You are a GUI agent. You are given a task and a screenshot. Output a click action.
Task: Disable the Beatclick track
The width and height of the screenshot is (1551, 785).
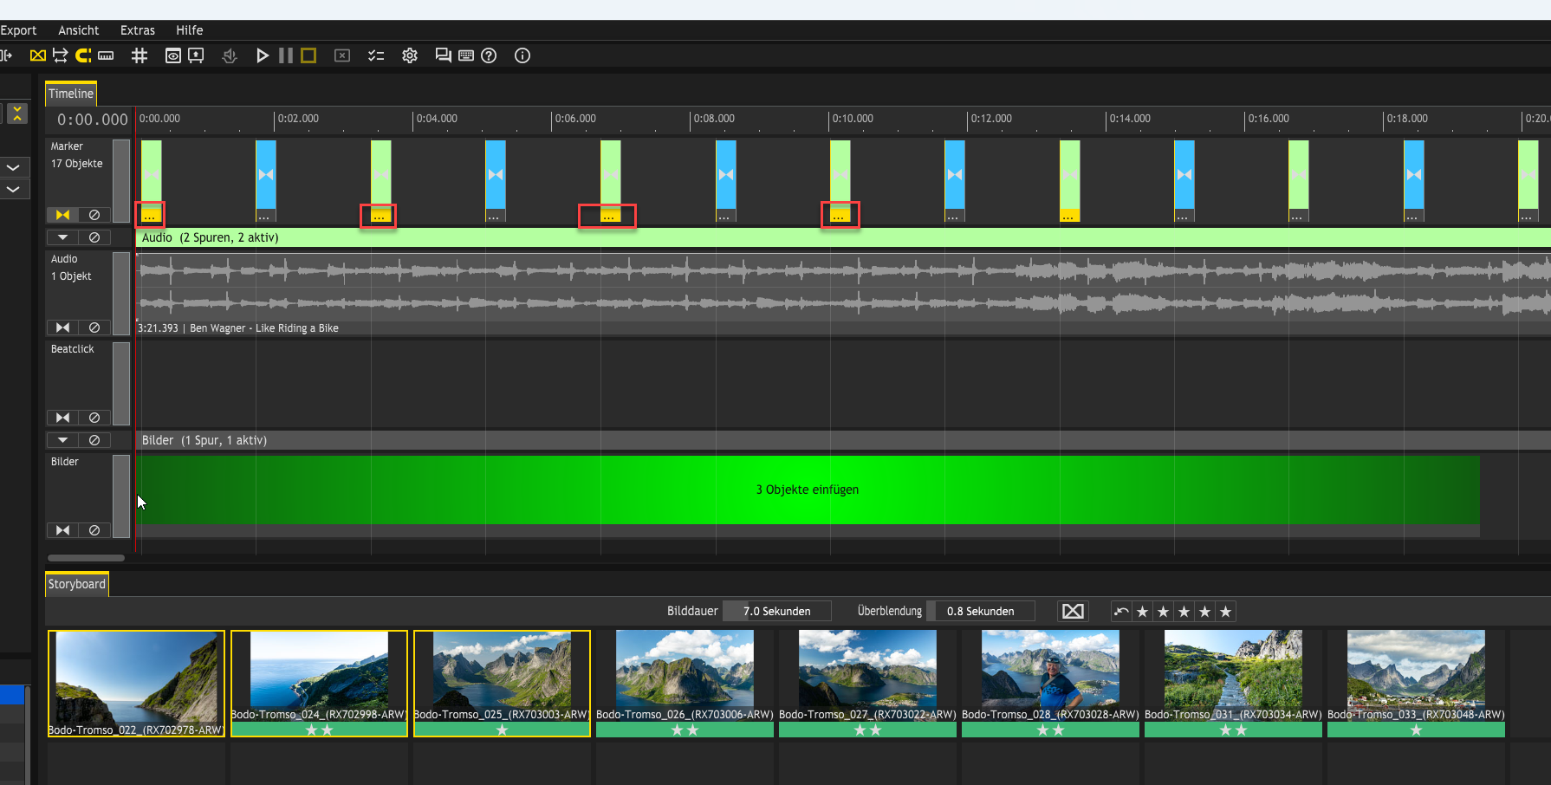94,418
